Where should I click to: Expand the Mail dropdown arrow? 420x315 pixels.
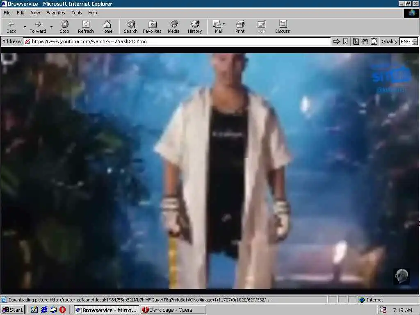(x=224, y=24)
